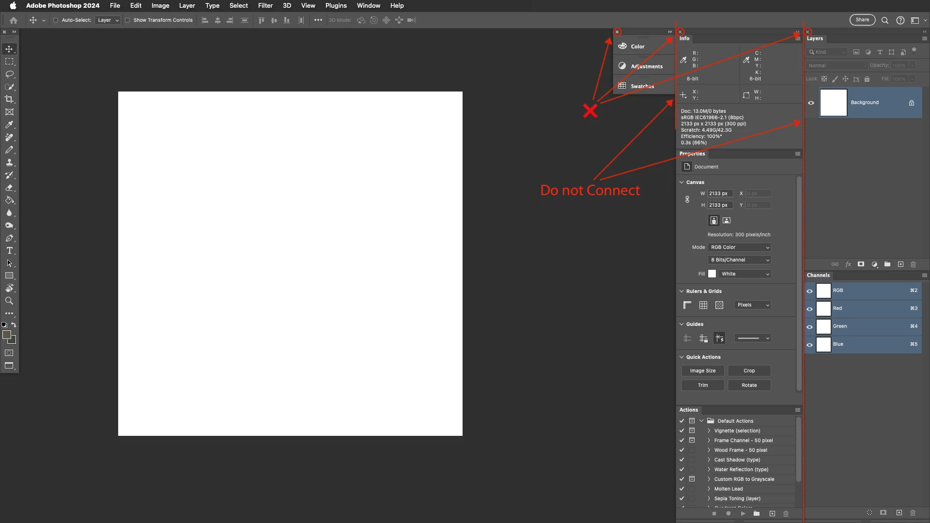Select the Eraser tool

(9, 187)
